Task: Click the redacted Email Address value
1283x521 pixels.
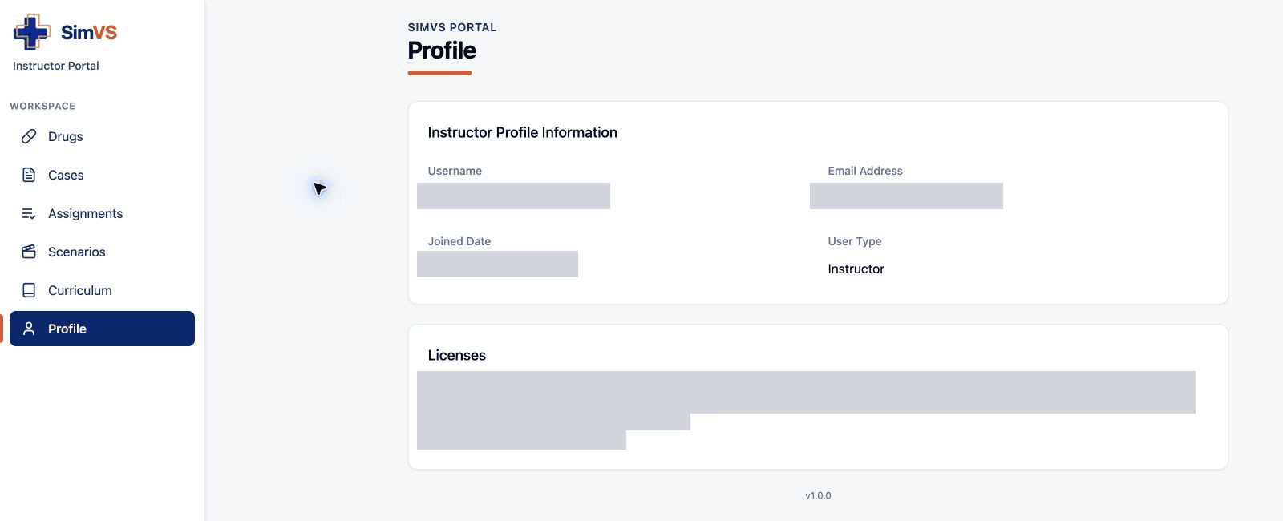Action: (906, 196)
